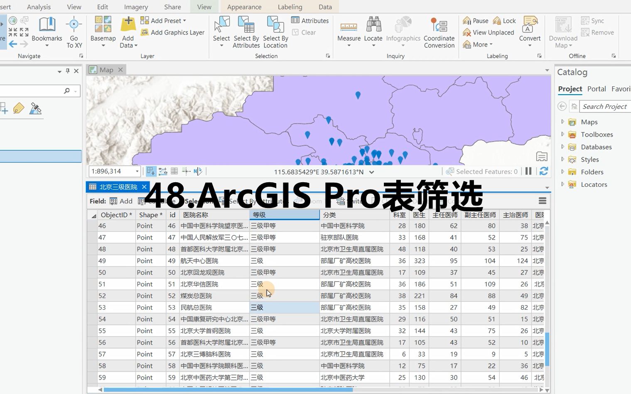This screenshot has height=394, width=631.
Task: Toggle map corrections north arrow button
Action: point(198,171)
